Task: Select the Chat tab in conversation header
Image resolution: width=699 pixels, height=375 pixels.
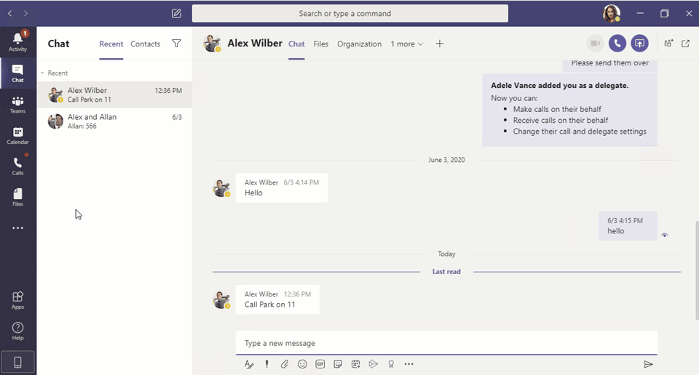Action: pyautogui.click(x=296, y=44)
